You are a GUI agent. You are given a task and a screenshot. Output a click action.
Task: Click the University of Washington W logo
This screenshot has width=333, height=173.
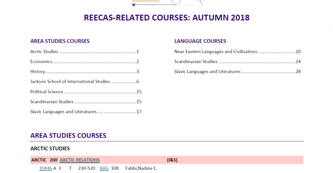point(134,5)
